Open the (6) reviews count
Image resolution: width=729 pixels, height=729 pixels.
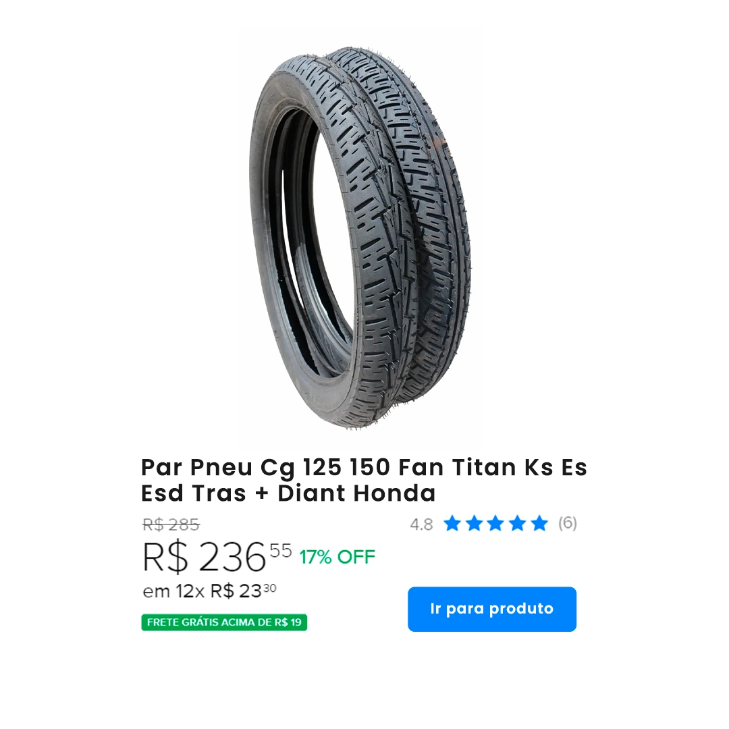coord(568,524)
